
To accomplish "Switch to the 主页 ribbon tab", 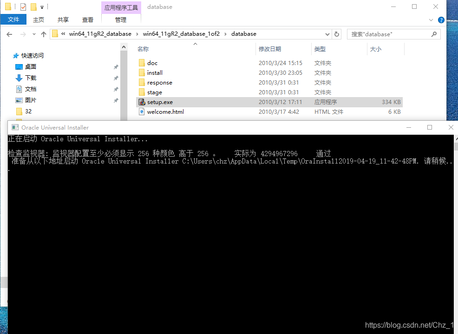I will [39, 20].
